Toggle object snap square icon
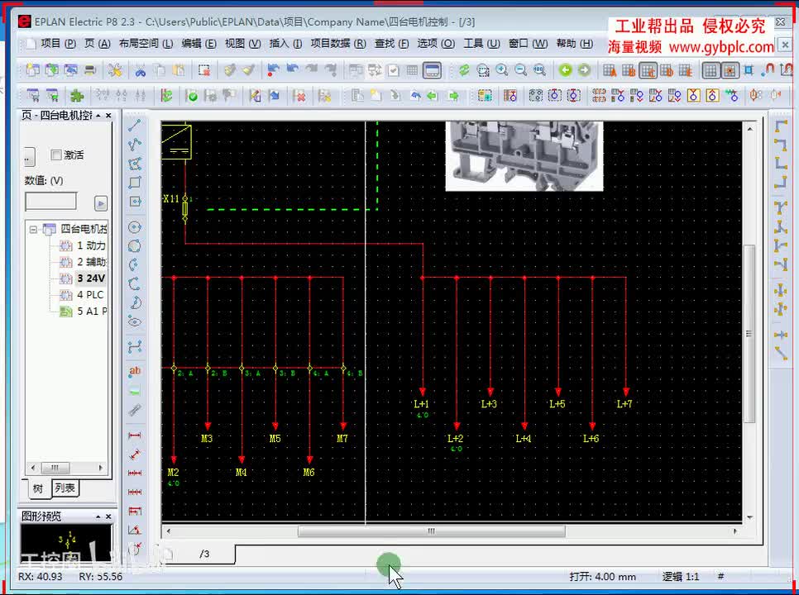Viewport: 799px width, 595px height. point(749,70)
